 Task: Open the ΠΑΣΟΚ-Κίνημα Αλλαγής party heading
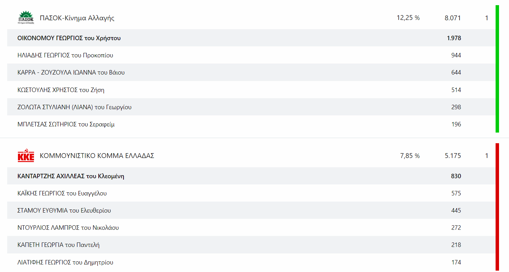[x=77, y=18]
